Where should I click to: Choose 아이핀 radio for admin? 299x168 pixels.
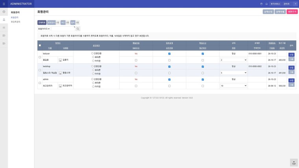click(93, 87)
